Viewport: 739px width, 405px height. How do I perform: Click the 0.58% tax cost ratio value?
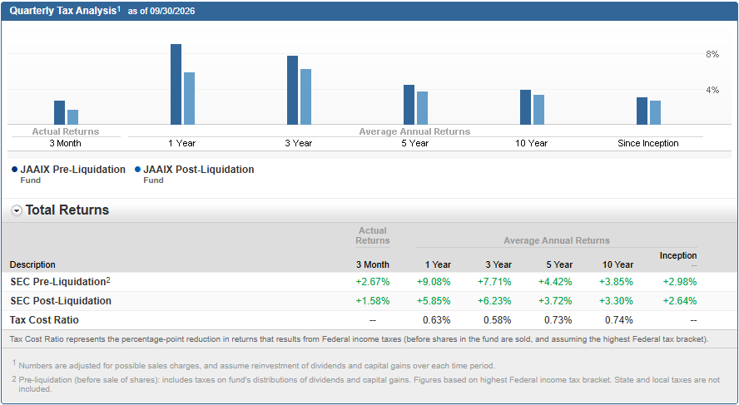click(x=497, y=320)
